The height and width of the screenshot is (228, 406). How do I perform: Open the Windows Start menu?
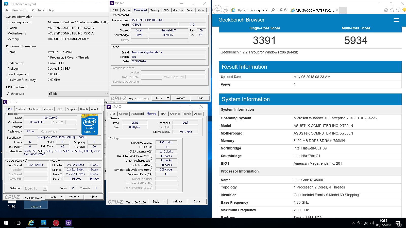pos(6,223)
